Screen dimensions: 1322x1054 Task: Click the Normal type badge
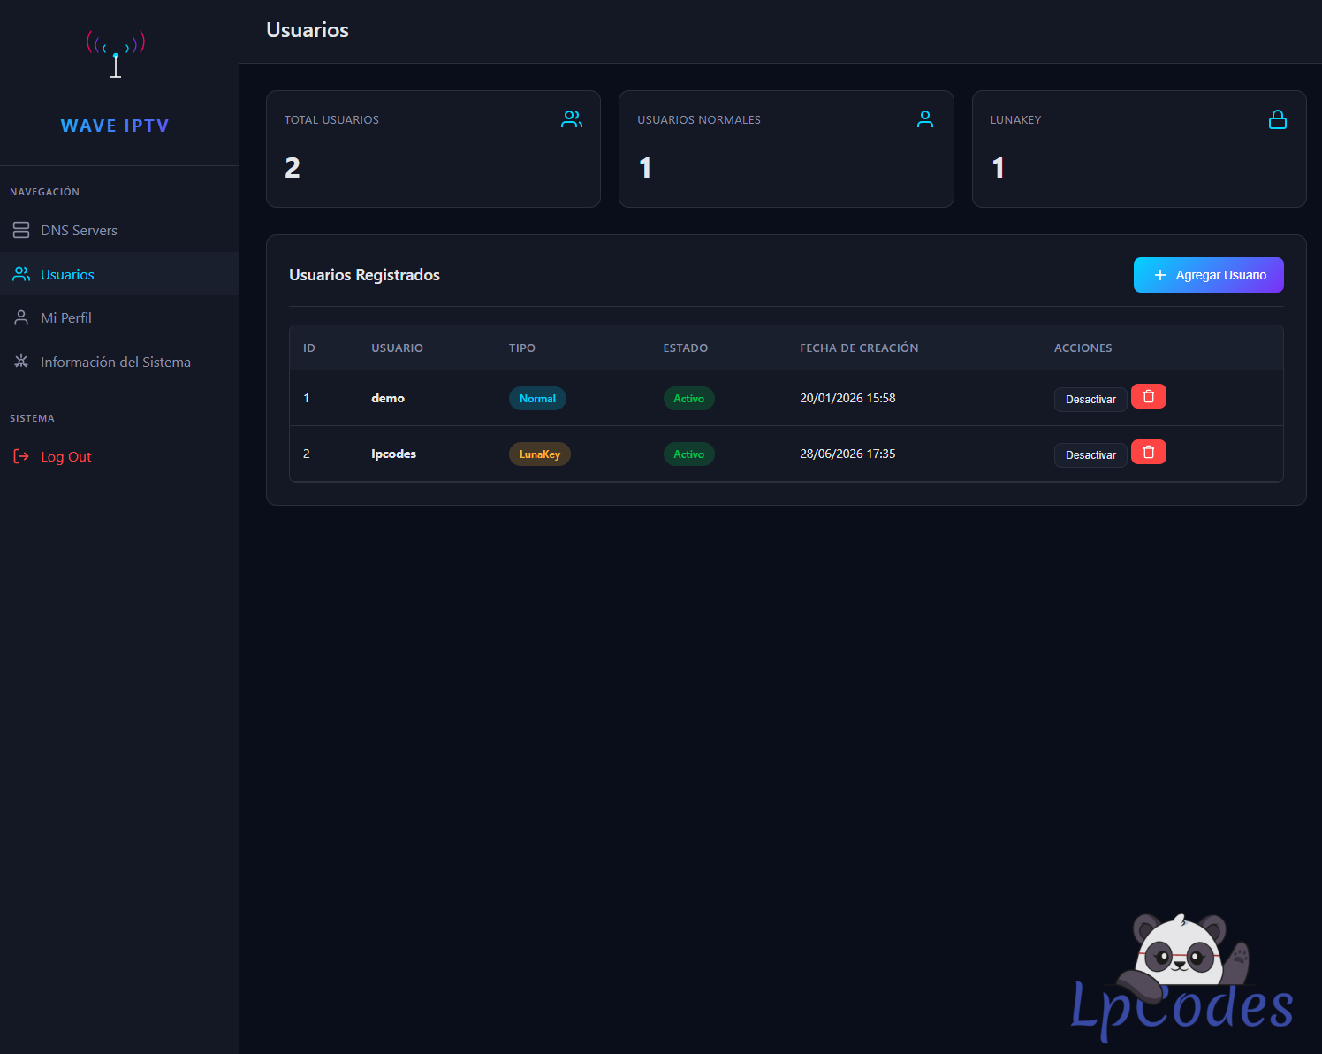pyautogui.click(x=537, y=399)
